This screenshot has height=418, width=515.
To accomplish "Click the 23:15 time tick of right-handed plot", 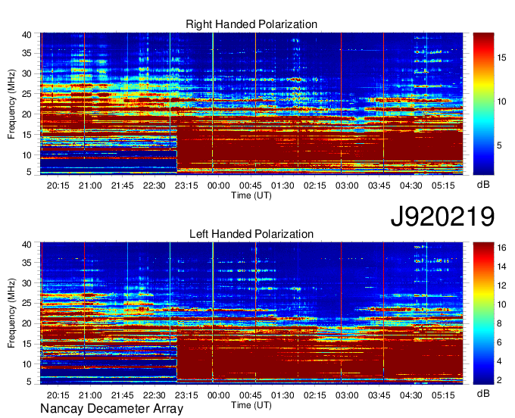I will (x=186, y=186).
